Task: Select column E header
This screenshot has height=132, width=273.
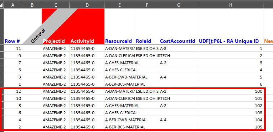Action: tap(120, 5)
